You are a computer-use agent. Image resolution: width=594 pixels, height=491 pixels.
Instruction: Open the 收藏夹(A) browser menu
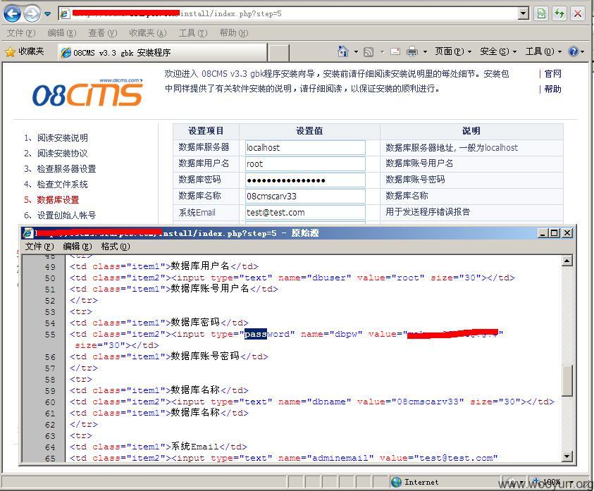pyautogui.click(x=148, y=33)
